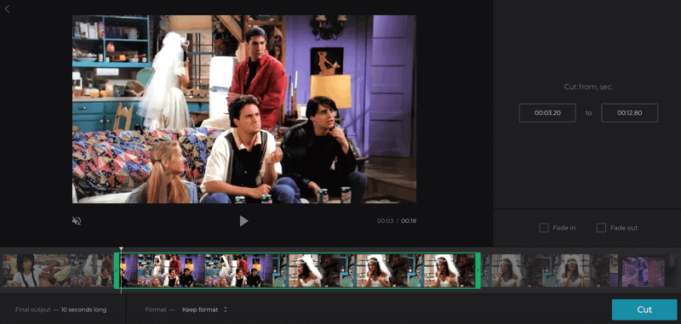Click the format dropdown arrows

225,310
